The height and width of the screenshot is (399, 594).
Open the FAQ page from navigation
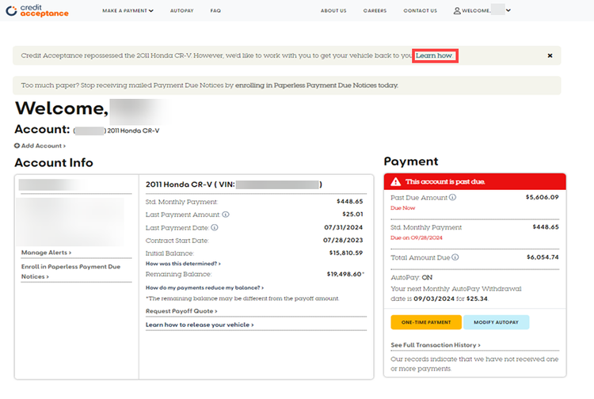tap(215, 11)
